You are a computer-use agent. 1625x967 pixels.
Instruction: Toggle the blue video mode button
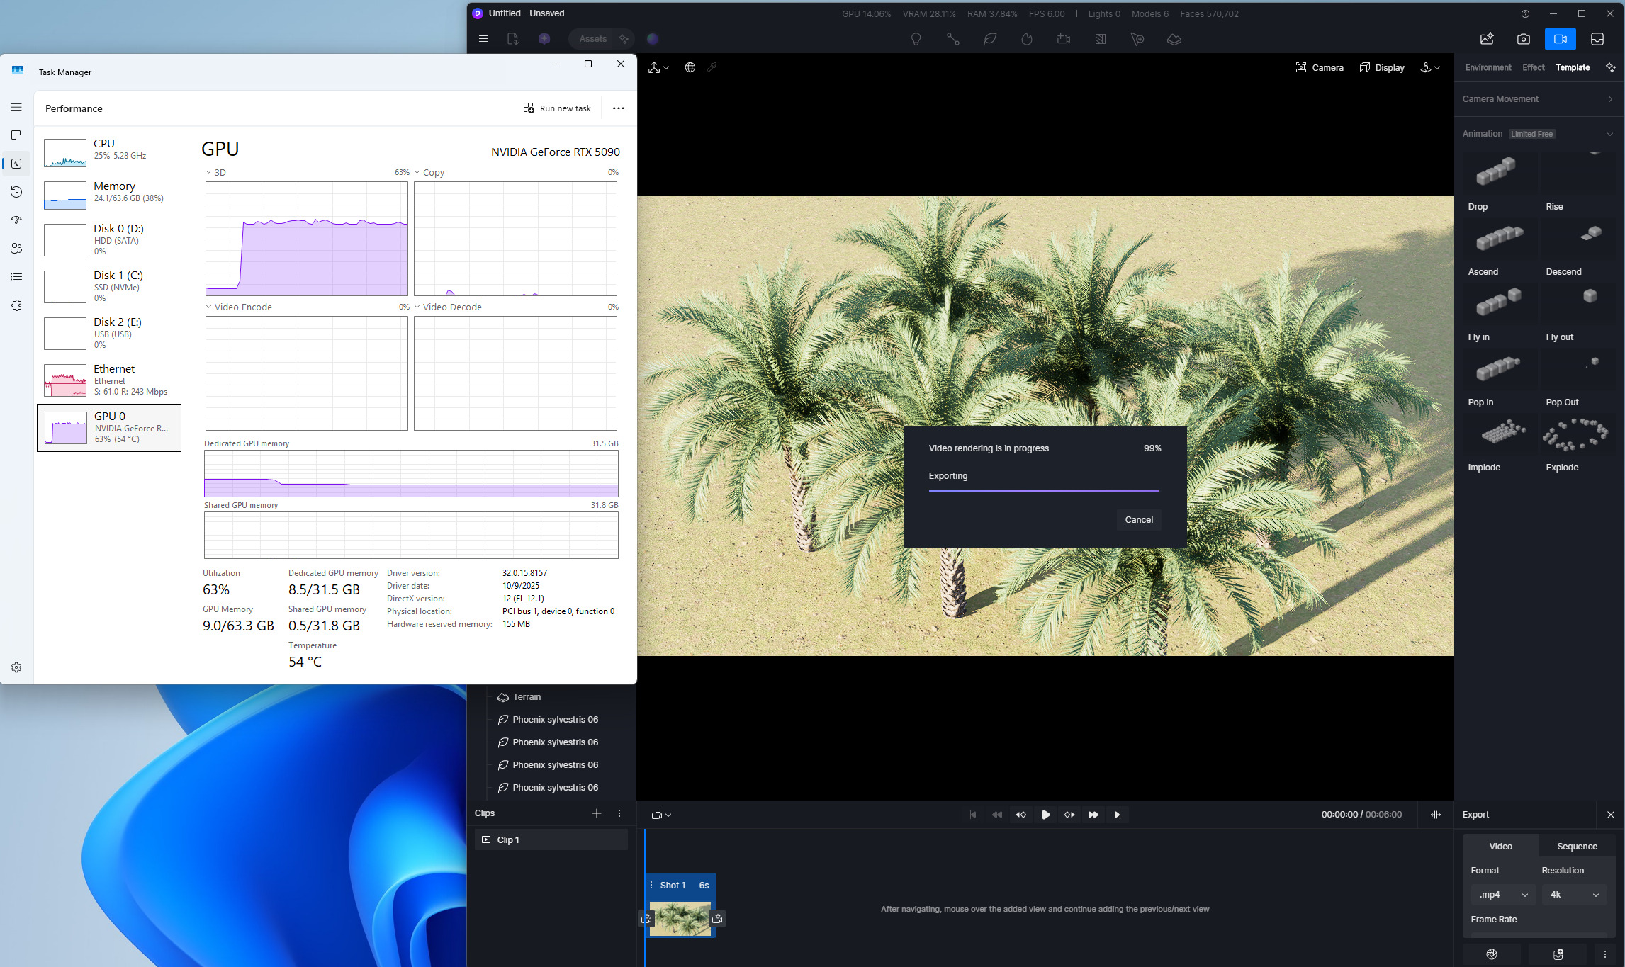pyautogui.click(x=1560, y=39)
